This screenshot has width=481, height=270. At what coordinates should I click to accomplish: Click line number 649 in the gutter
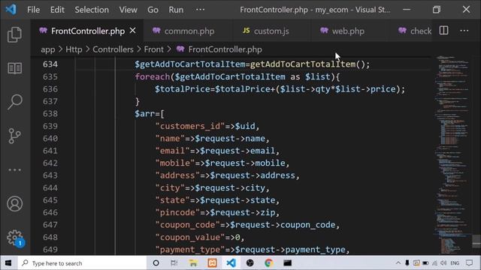(x=50, y=250)
